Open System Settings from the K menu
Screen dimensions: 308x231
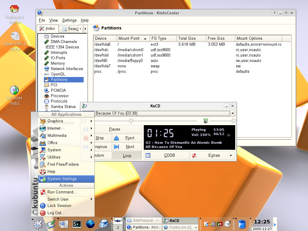(66, 179)
